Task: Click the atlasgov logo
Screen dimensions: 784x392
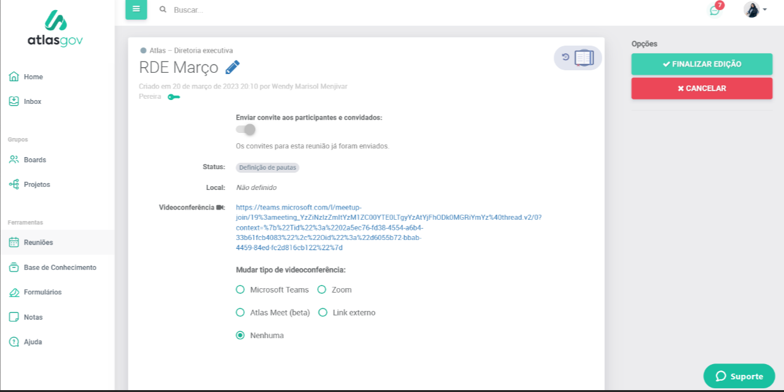Action: 55,28
